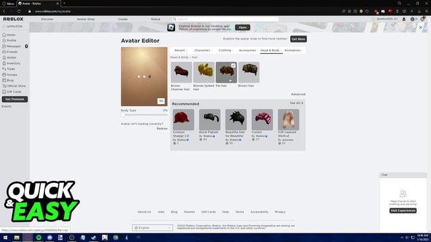Image resolution: width=431 pixels, height=242 pixels.
Task: Click See All in Recommended
Action: pos(296,103)
